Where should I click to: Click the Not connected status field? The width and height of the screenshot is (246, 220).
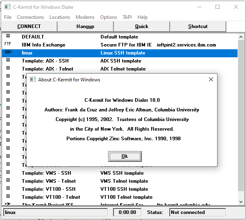197,212
